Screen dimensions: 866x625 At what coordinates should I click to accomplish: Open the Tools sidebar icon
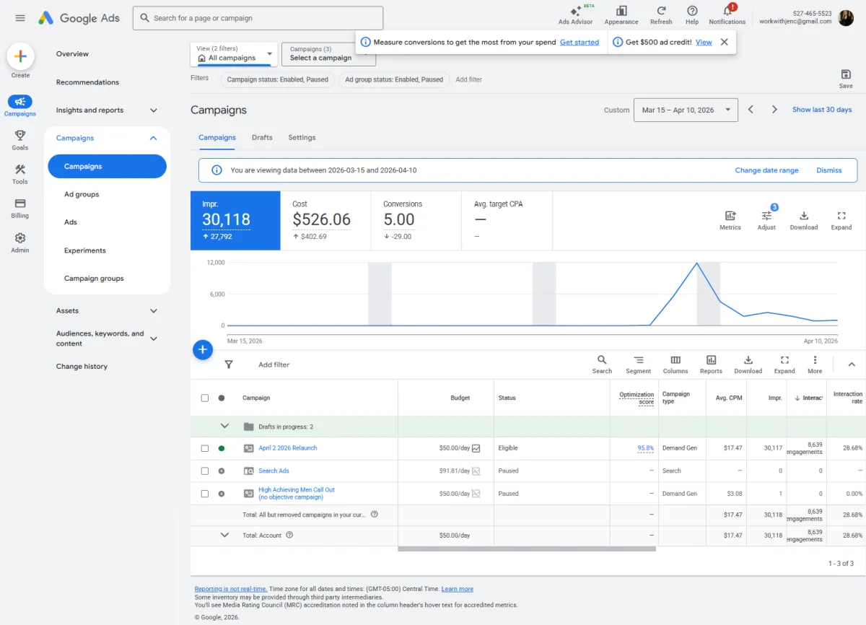tap(20, 170)
